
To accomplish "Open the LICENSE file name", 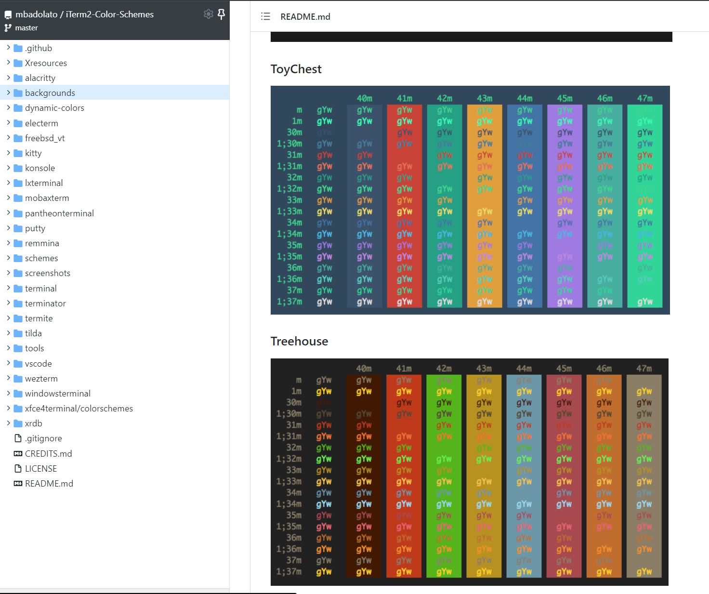I will [x=41, y=469].
